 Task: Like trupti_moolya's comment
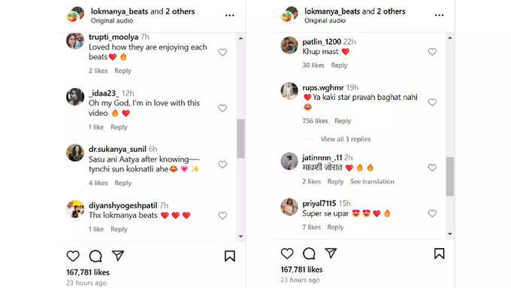[x=222, y=52]
